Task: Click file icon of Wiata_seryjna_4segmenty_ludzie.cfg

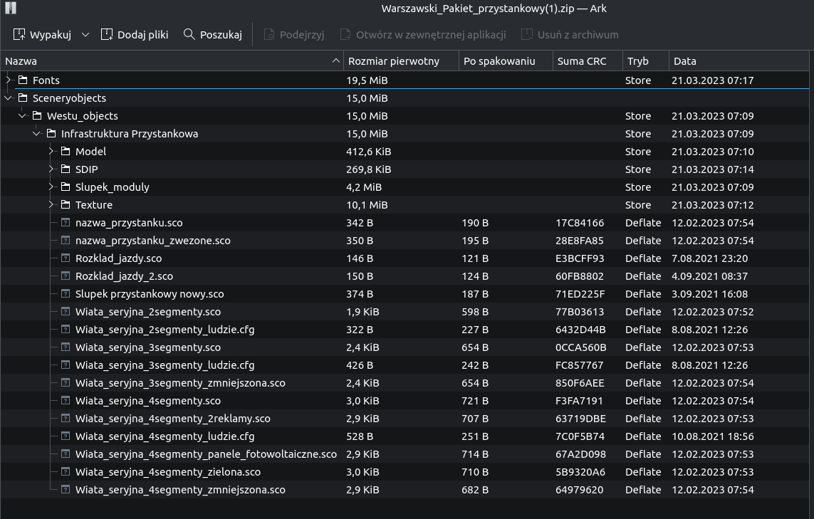Action: click(x=66, y=436)
